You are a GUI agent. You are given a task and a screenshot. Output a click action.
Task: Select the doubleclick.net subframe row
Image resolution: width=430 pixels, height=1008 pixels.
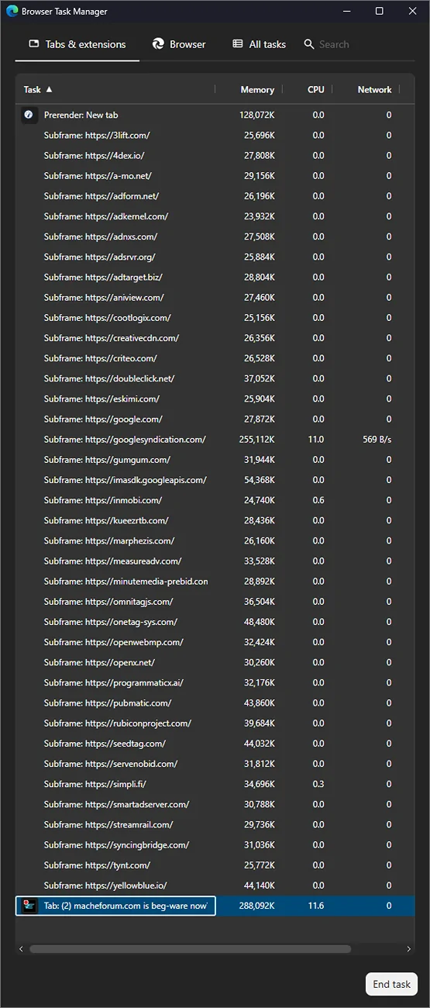pyautogui.click(x=215, y=378)
